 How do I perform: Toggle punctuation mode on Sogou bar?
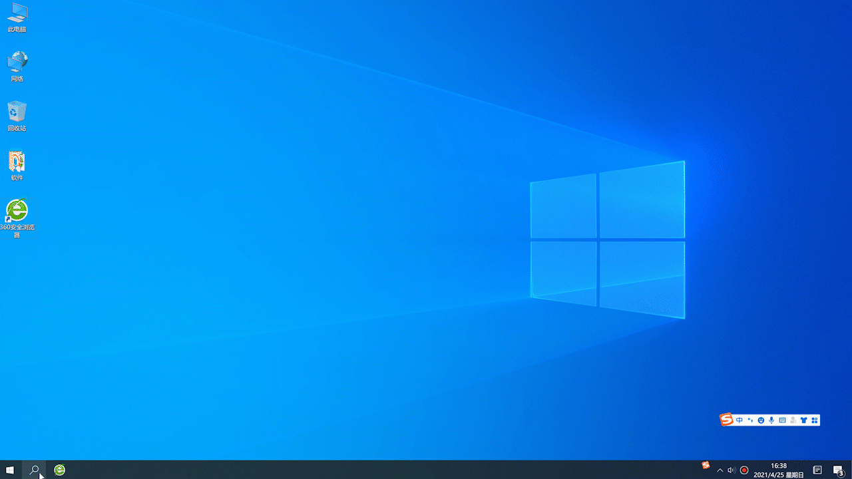[x=750, y=420]
